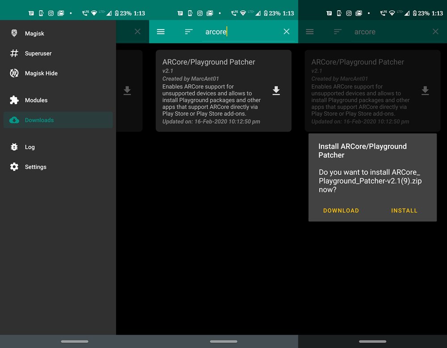Viewport: 447px width, 348px height.
Task: Click the LTE call icon in left status bar
Action: click(x=85, y=13)
